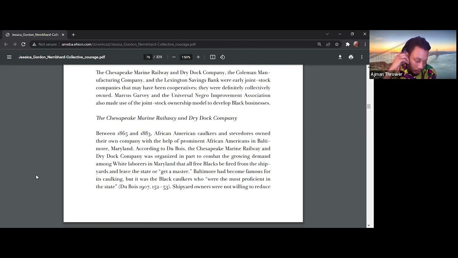Open the Extensions puzzle icon
This screenshot has width=458, height=258.
pos(347,44)
